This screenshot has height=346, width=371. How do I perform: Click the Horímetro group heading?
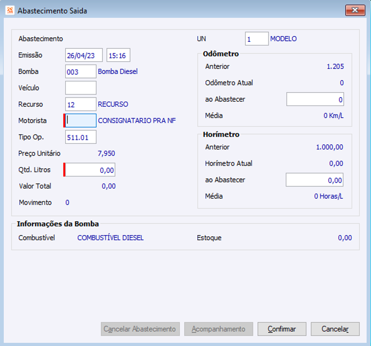(x=221, y=134)
